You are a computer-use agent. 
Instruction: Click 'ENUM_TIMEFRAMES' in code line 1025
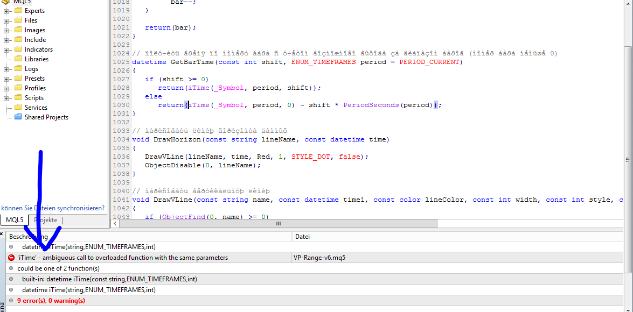(x=323, y=62)
